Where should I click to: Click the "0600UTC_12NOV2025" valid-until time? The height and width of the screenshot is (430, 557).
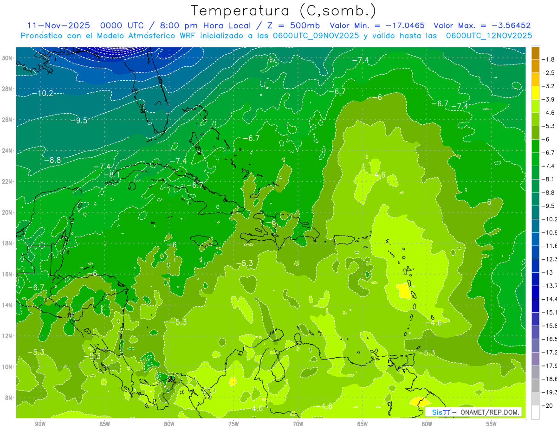(x=489, y=36)
